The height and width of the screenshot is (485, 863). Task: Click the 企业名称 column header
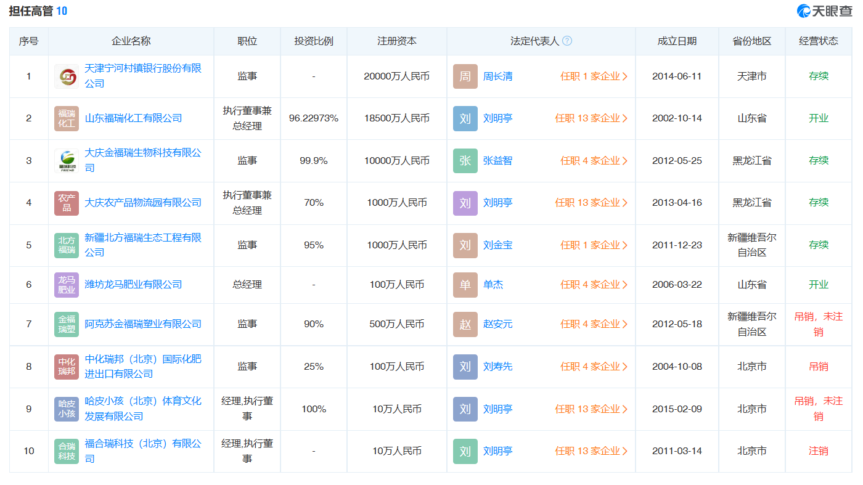point(131,41)
